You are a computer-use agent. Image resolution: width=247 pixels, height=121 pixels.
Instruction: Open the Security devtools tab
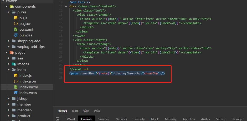[x=139, y=119]
